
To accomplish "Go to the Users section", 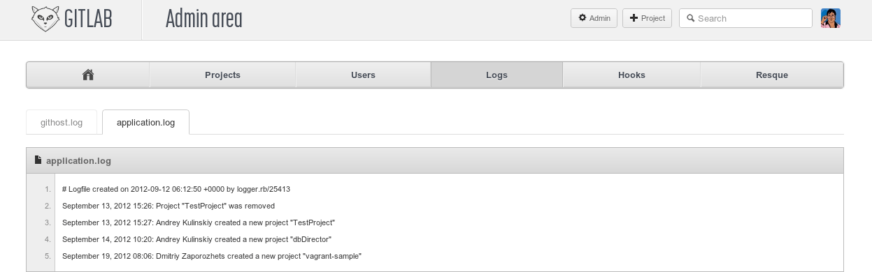I will click(x=363, y=75).
